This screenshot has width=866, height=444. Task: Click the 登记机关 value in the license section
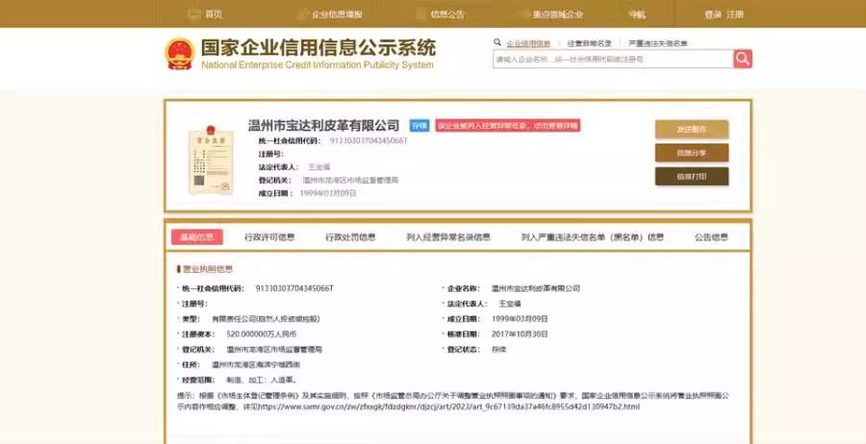click(274, 350)
